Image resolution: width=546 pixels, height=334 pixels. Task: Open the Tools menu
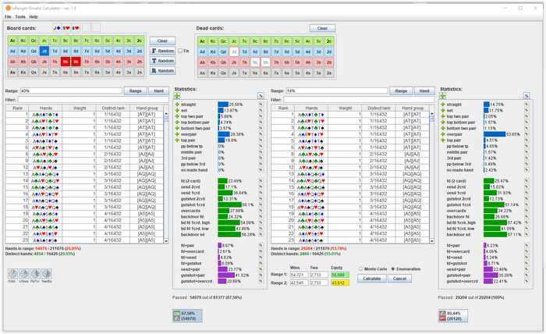point(19,16)
